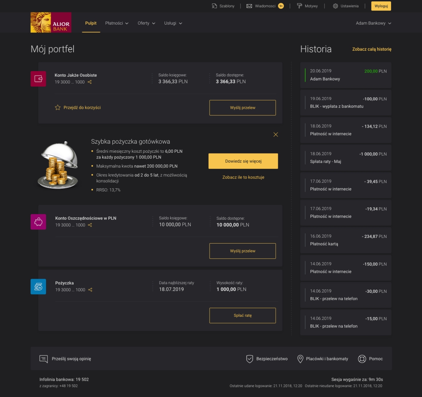Open the 19.06.2019 BLIK wypłata z bankomatu transaction
The image size is (422, 397).
pos(346,102)
